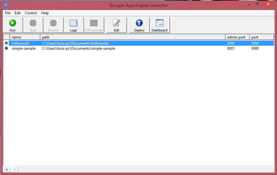Open the SDK Console
Image resolution: width=277 pixels, height=175 pixels.
[x=94, y=25]
